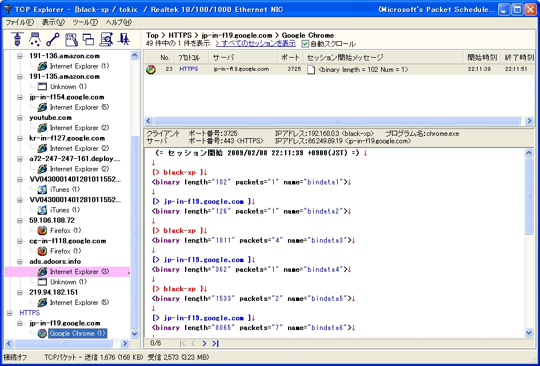Jump to last item with the >| button
Image resolution: width=540 pixels, height=366 pixels.
click(215, 343)
